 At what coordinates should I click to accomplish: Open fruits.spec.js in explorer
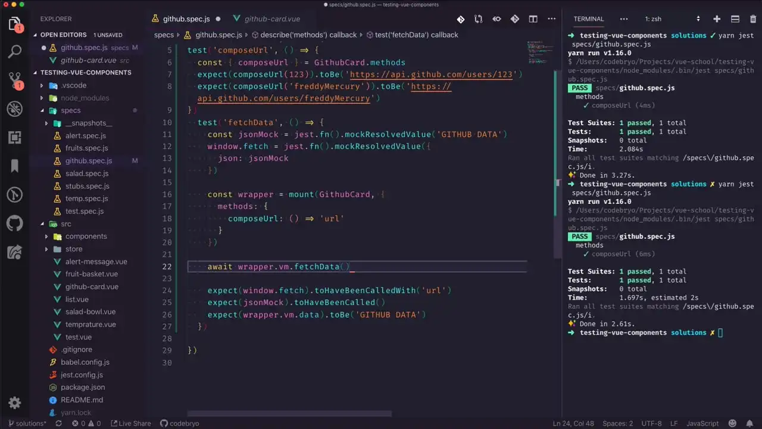tap(87, 148)
